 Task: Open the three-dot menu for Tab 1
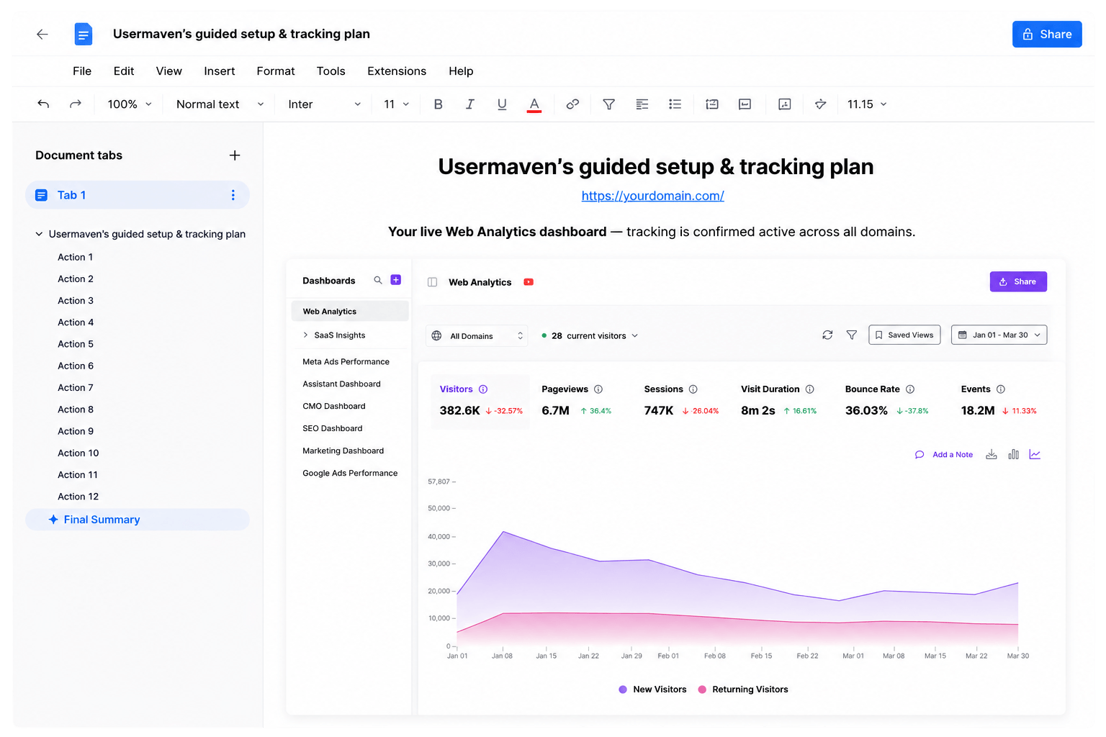click(x=233, y=195)
